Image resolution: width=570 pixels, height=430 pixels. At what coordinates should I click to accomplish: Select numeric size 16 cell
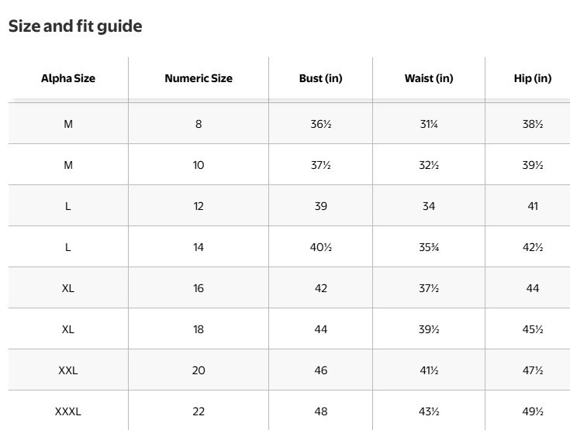coord(199,288)
